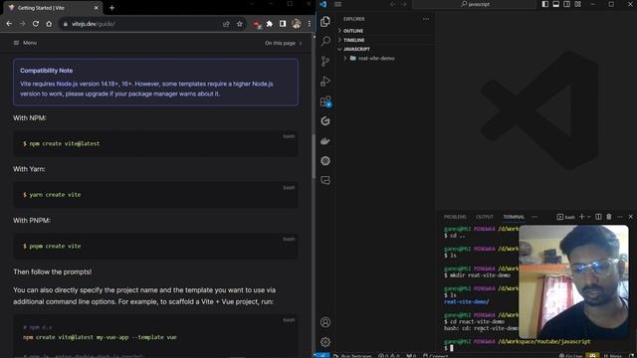Create a new terminal with plus icon

pos(581,217)
